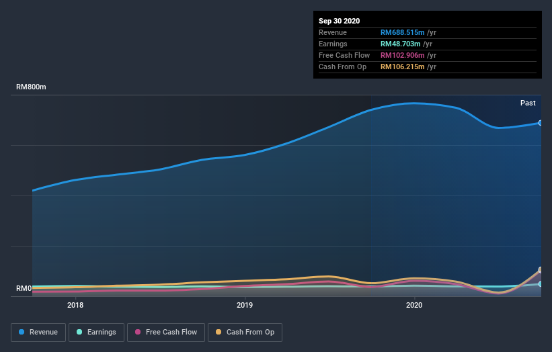Toggle the Free Cash Flow legend button

(166, 333)
